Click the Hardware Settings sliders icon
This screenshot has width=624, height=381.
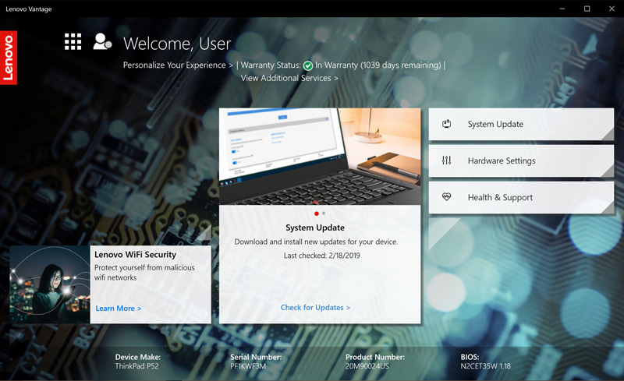[446, 161]
